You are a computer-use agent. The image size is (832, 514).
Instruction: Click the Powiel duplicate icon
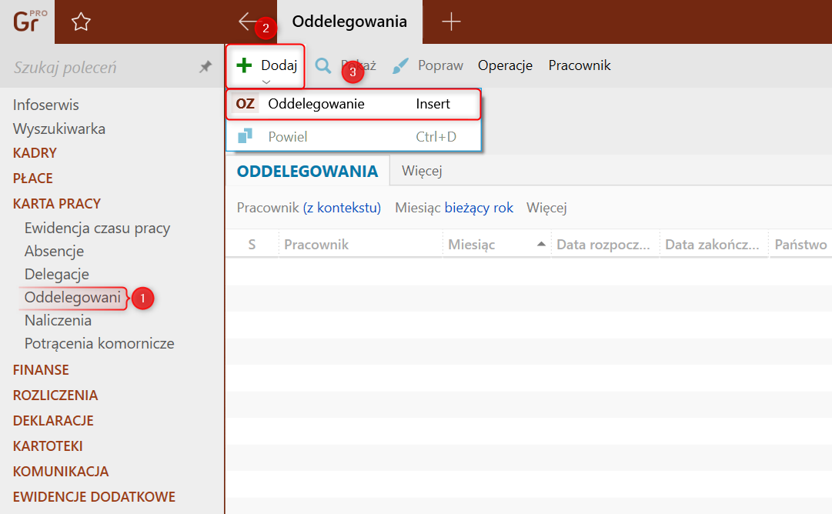click(245, 136)
